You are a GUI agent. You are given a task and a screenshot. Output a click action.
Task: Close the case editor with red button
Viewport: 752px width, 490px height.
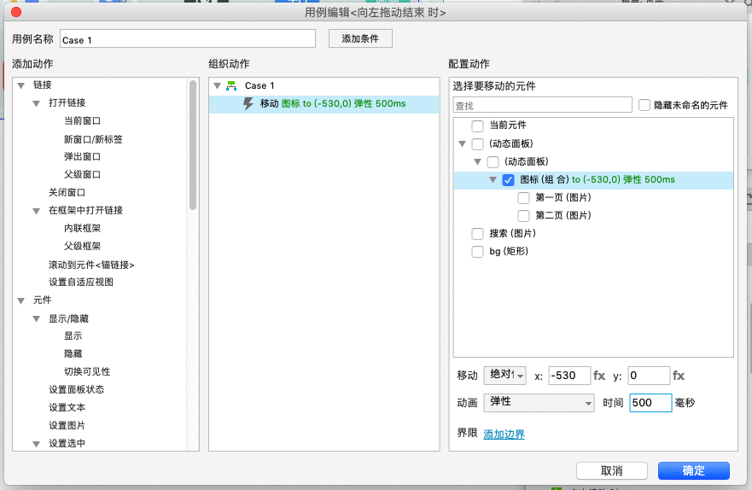tap(16, 12)
